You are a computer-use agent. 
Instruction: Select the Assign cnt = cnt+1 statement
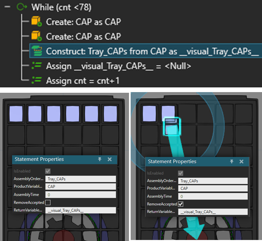pyautogui.click(x=83, y=81)
